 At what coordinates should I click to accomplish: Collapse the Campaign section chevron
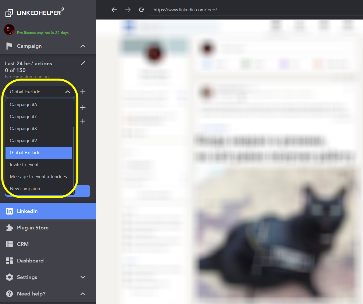coord(83,46)
